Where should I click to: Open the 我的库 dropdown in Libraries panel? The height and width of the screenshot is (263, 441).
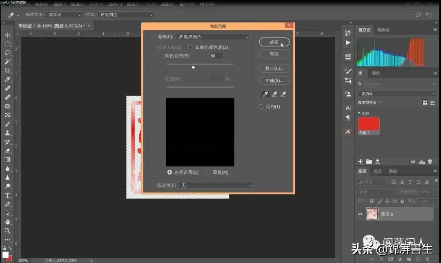click(396, 93)
